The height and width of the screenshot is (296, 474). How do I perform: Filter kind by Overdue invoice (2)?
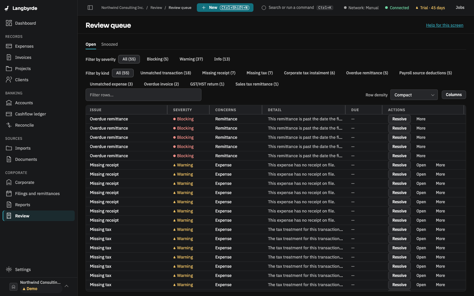pos(161,84)
